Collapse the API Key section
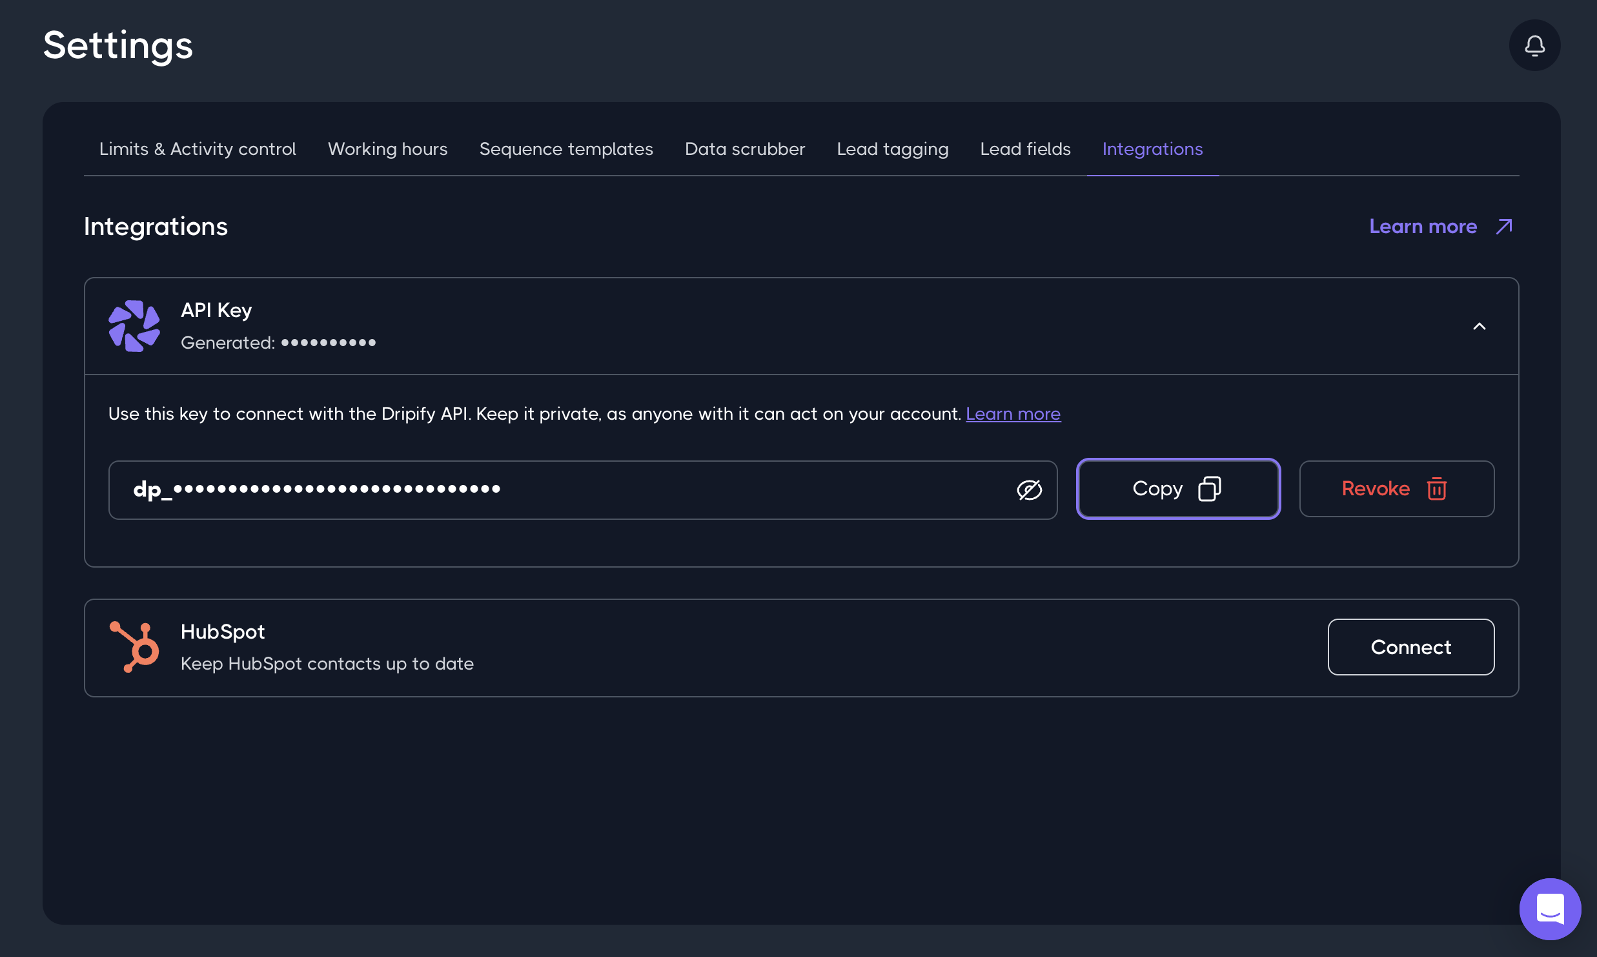Image resolution: width=1597 pixels, height=957 pixels. pyautogui.click(x=1479, y=327)
